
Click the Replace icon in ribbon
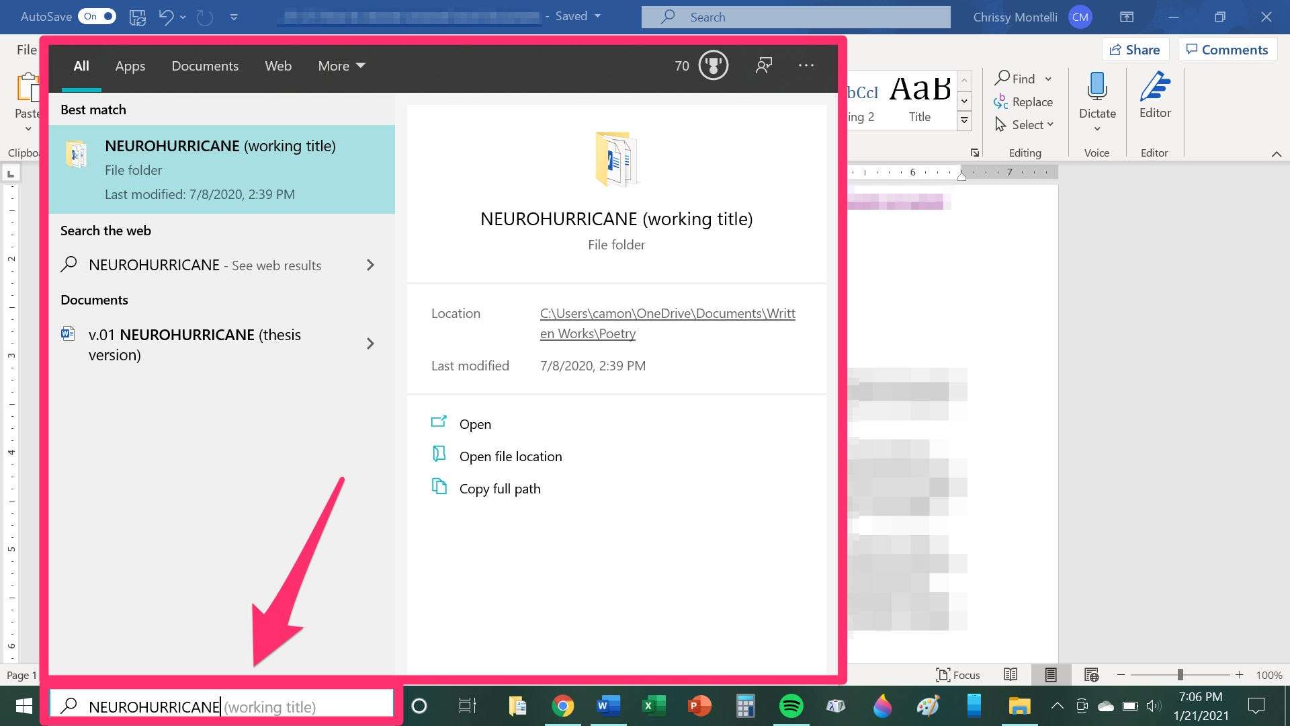pyautogui.click(x=1023, y=101)
